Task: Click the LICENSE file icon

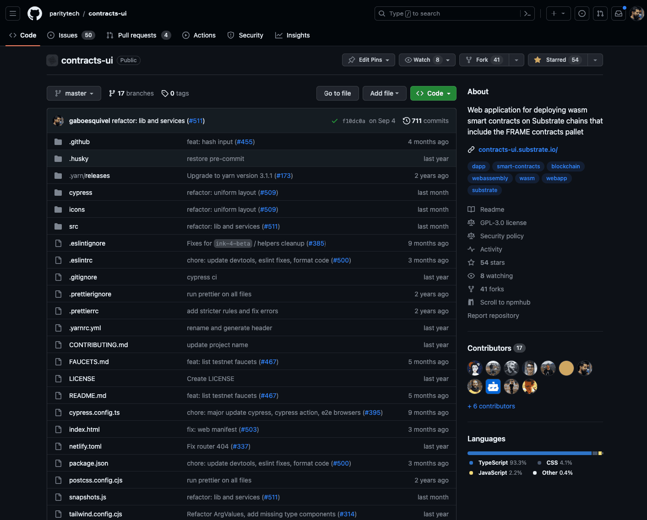Action: point(58,379)
